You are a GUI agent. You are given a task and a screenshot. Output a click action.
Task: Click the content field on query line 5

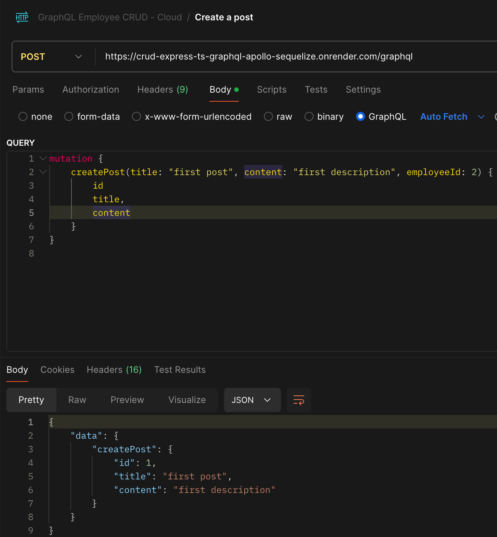[112, 213]
